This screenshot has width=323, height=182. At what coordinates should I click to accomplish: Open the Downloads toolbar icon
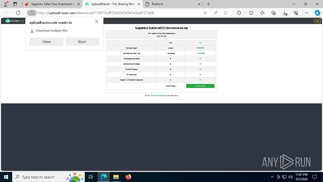click(x=285, y=13)
